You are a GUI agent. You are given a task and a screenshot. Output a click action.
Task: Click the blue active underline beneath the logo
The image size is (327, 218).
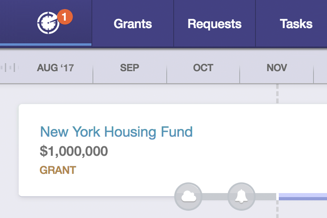(x=45, y=45)
